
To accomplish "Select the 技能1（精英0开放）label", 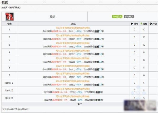I will [x=11, y=8].
